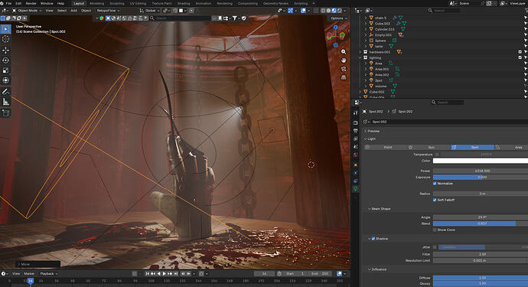The height and width of the screenshot is (287, 528).
Task: Open the File menu
Action: (8, 3)
